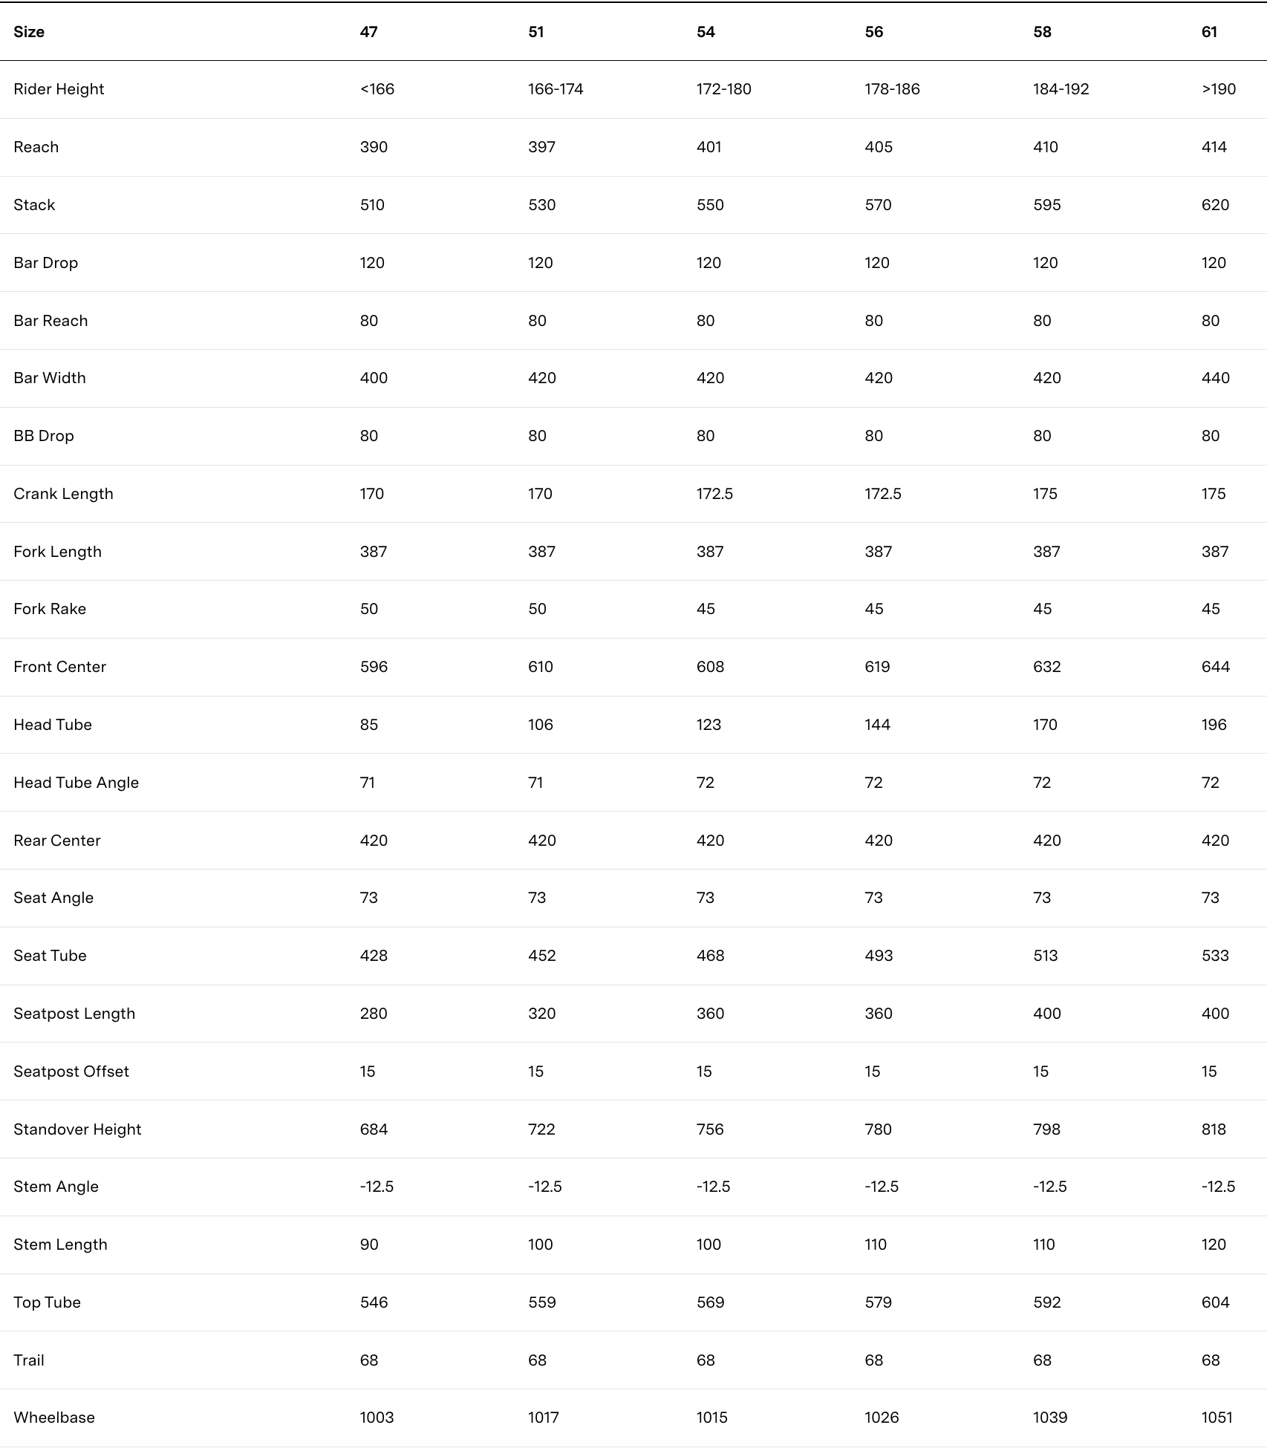This screenshot has width=1267, height=1448.
Task: Select the Wheelbase value 1003
Action: coord(377,1418)
